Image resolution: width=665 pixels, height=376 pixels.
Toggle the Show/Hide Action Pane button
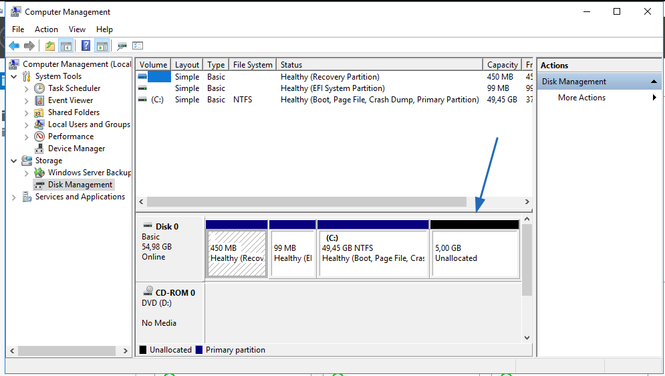coord(102,45)
